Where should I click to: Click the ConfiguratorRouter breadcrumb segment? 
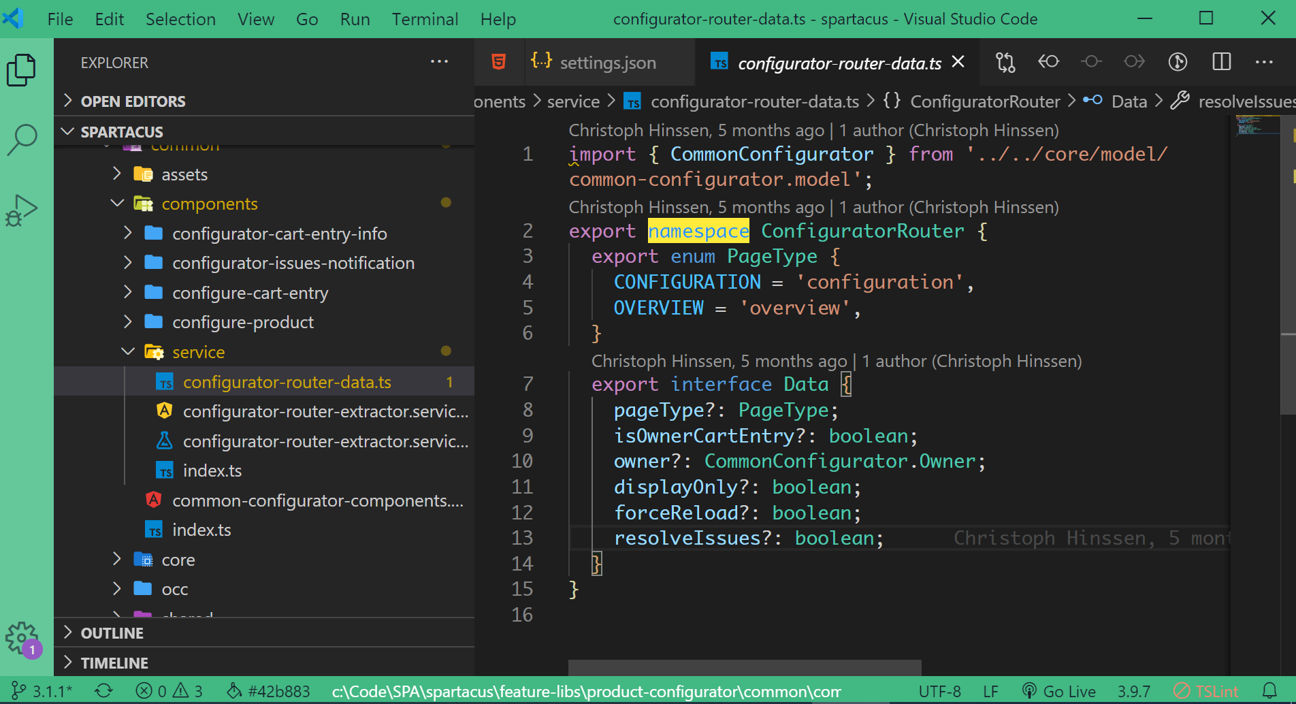[x=985, y=101]
